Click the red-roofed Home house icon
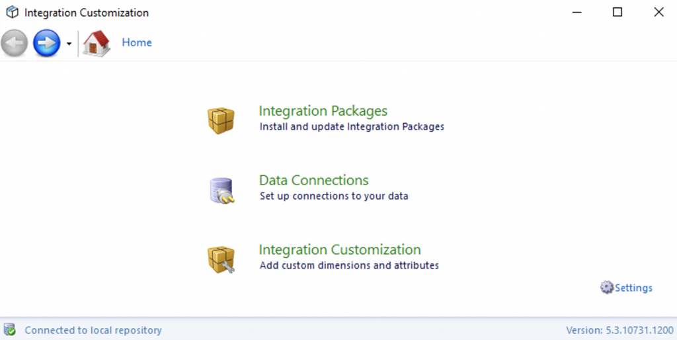This screenshot has width=677, height=340. tap(97, 43)
